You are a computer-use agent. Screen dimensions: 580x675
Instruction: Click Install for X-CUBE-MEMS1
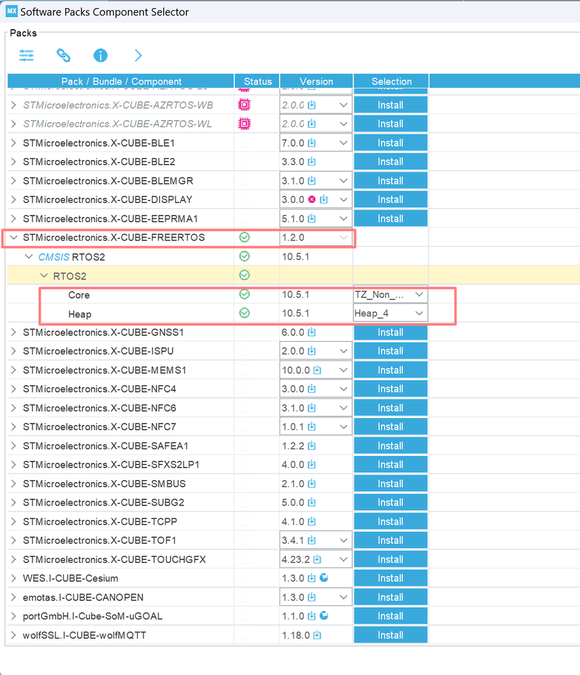coord(390,370)
